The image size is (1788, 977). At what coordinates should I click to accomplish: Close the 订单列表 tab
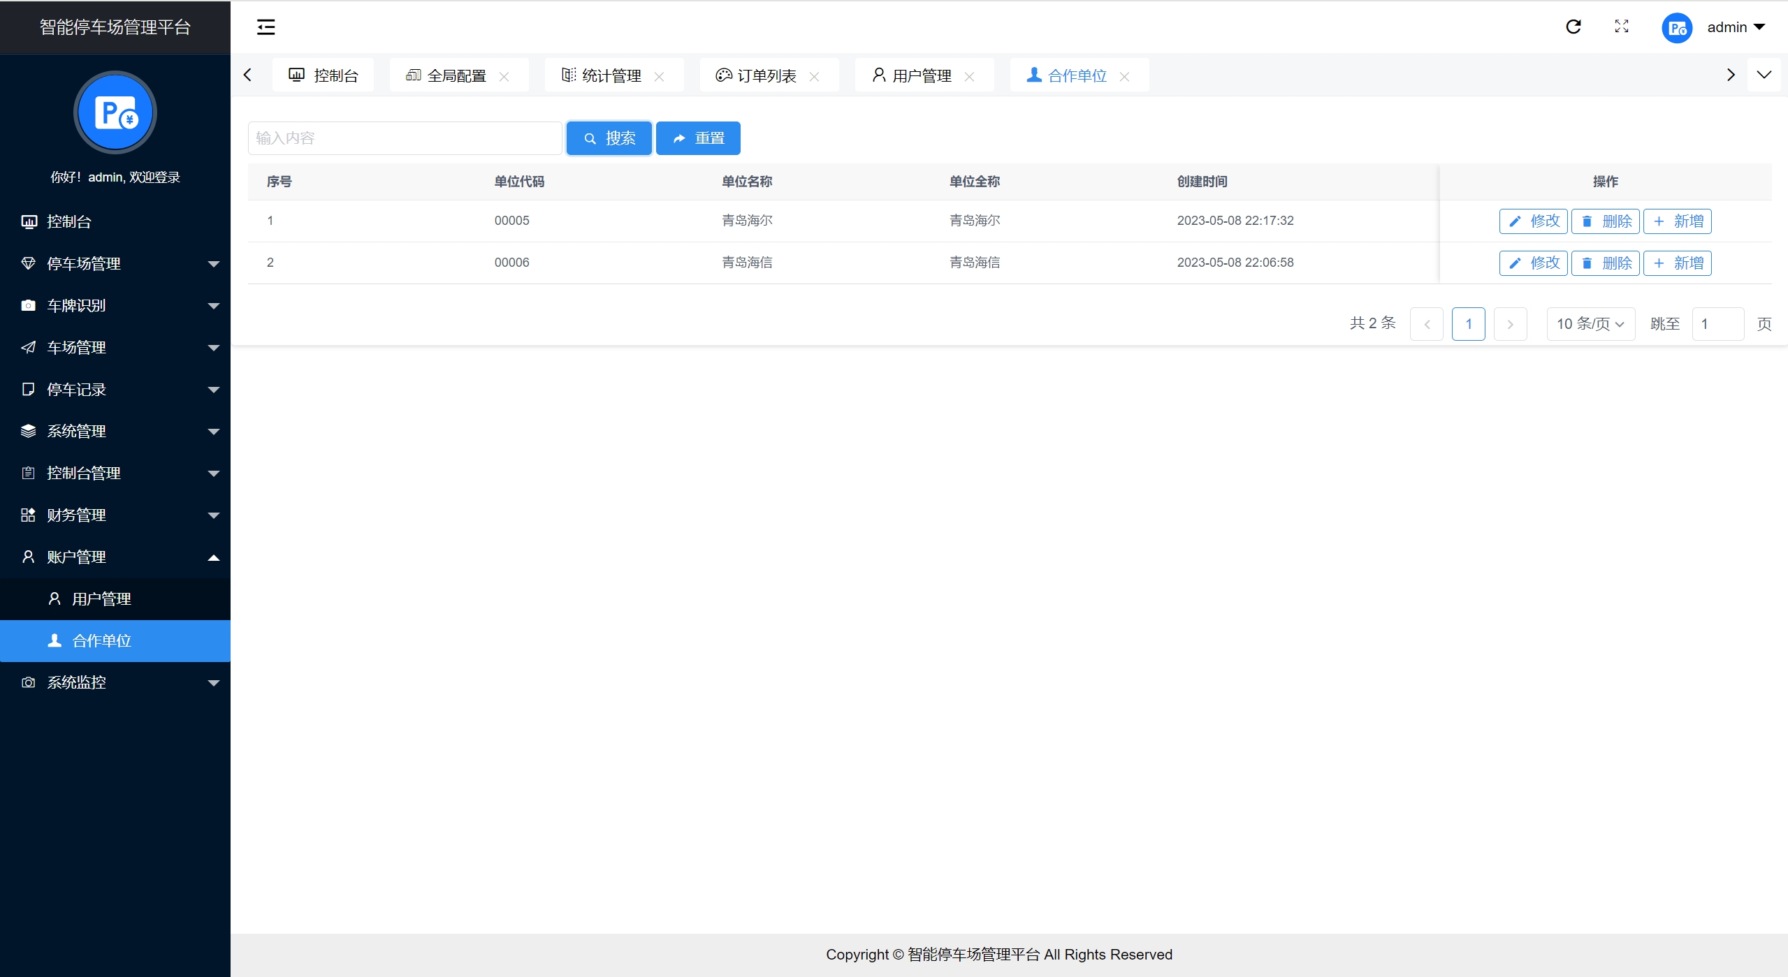(x=814, y=76)
